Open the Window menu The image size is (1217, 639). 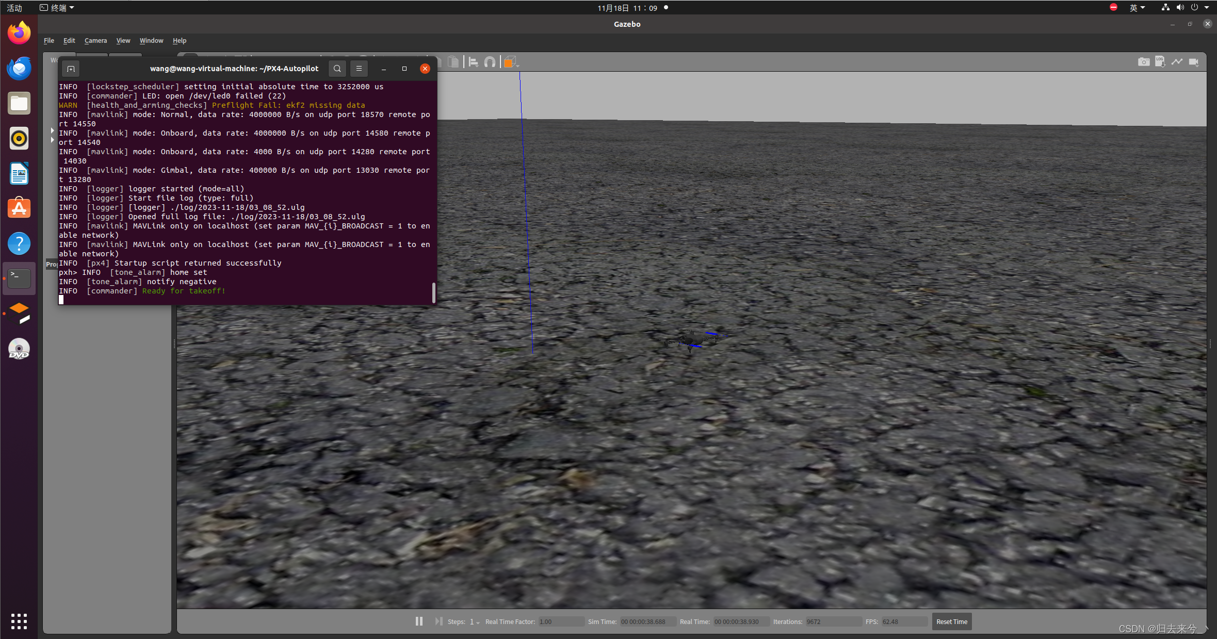pos(151,40)
